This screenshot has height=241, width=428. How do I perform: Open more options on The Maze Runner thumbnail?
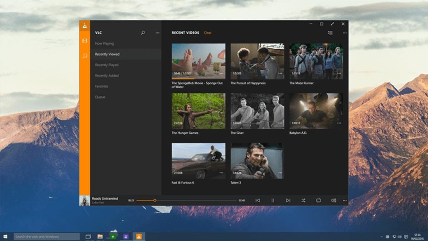339,74
